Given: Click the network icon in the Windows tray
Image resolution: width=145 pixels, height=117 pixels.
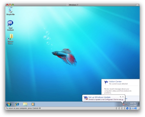Looking at the screenshot, I should tap(126, 104).
